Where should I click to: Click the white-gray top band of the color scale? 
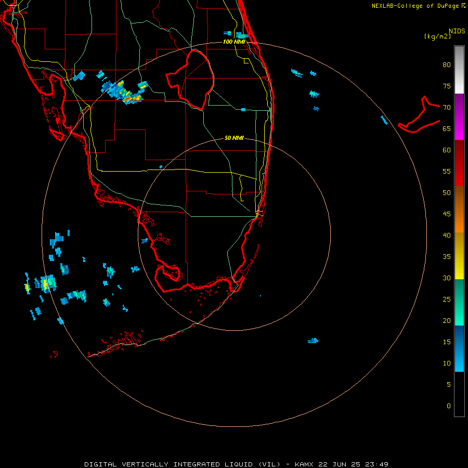[x=459, y=70]
